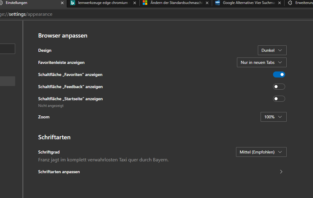Close the Bing lernwerkzeuge tab
Image resolution: width=313 pixels, height=198 pixels.
[x=135, y=3]
